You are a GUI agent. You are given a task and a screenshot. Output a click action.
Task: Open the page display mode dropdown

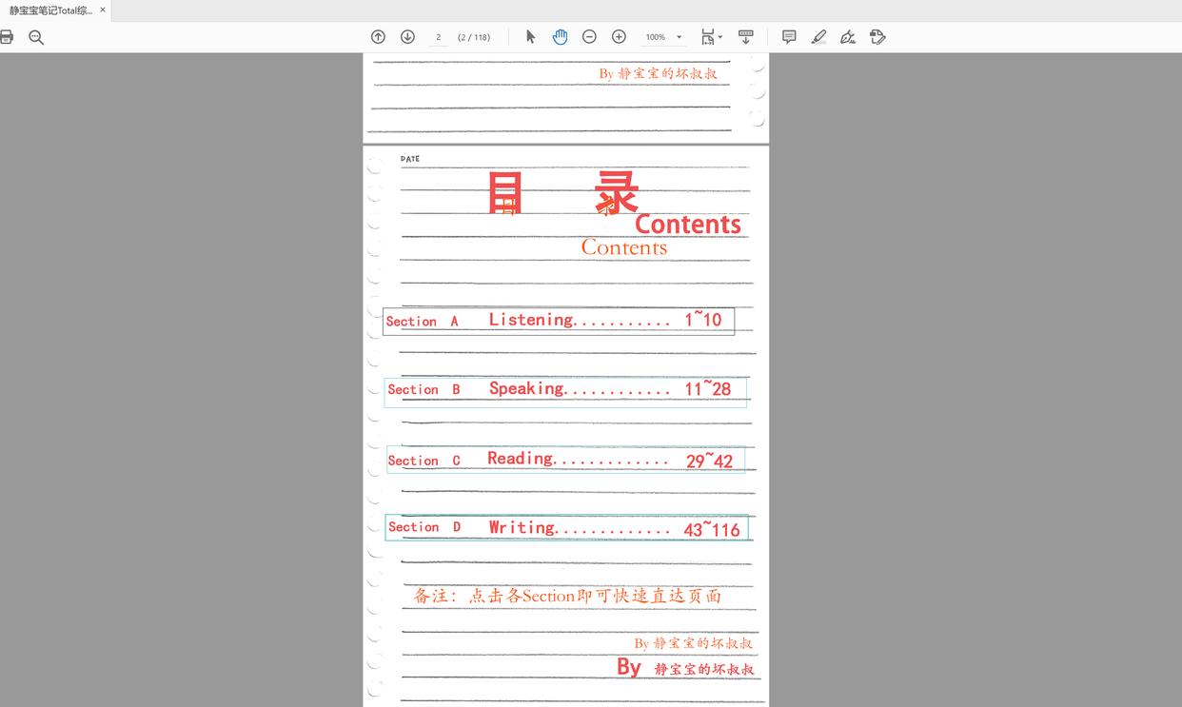[x=711, y=36]
